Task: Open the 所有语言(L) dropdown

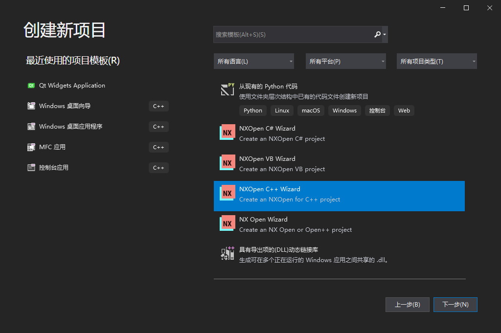Action: coord(254,61)
